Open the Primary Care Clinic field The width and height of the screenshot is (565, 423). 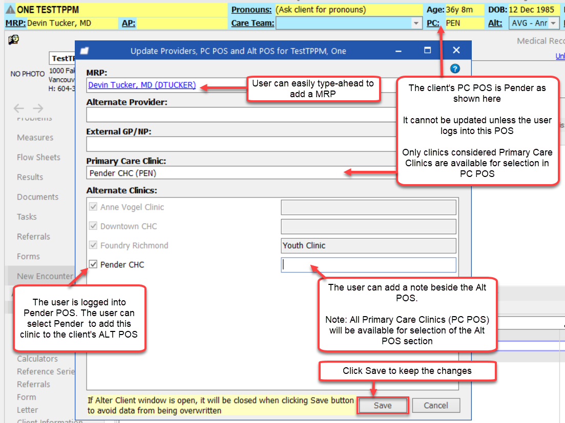pos(241,173)
